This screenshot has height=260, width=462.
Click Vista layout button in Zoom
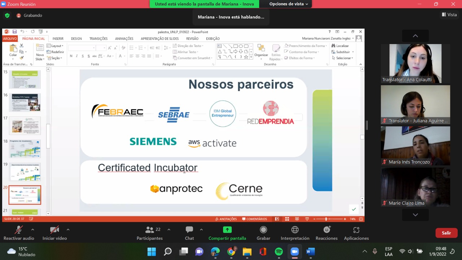[x=449, y=15]
